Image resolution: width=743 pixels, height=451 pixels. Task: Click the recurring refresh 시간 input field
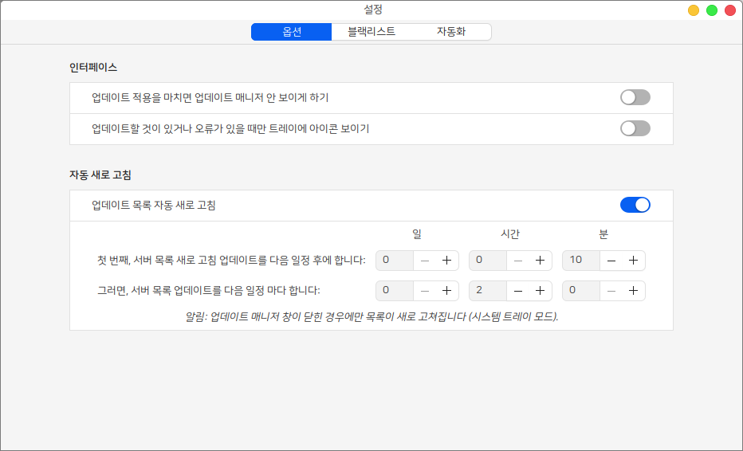click(x=486, y=291)
